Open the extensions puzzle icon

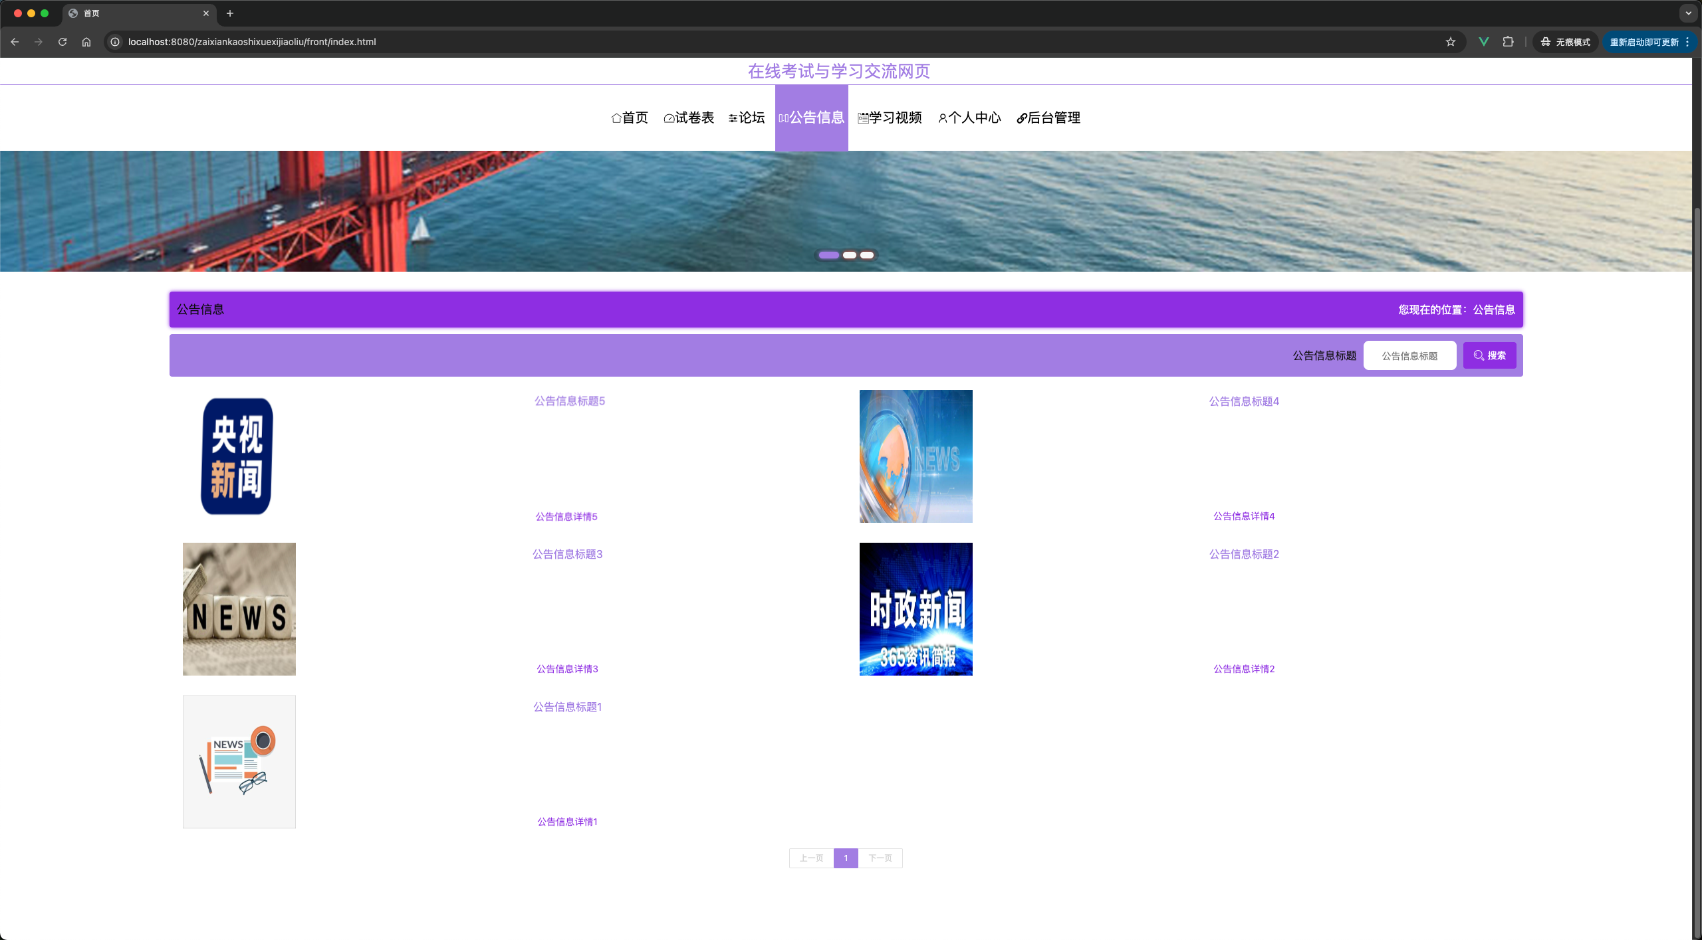(x=1508, y=42)
